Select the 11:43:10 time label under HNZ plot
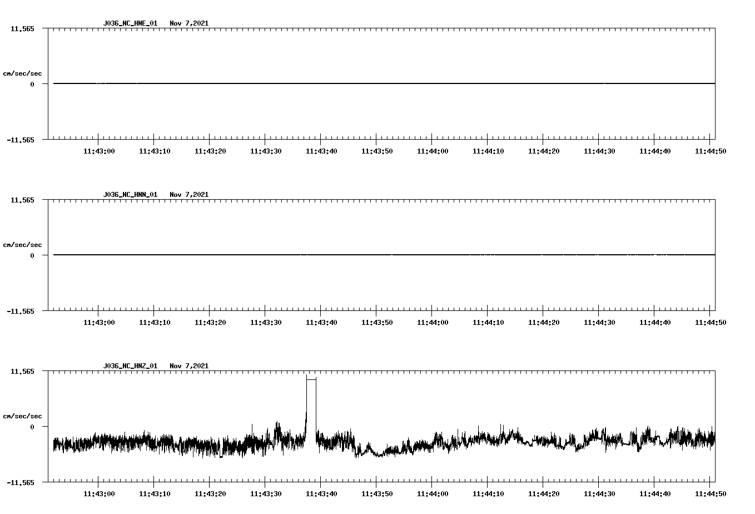Screen dimensions: 755x514 (155, 494)
